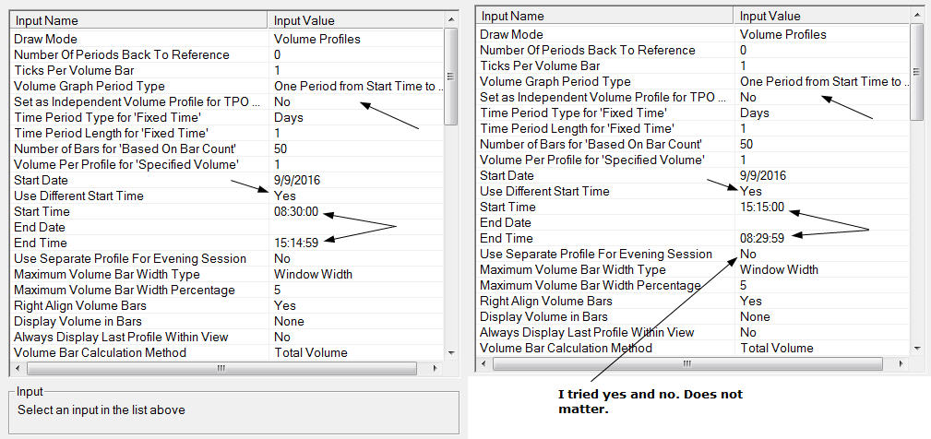Click vertical scrollbar thumb in left panel
The width and height of the screenshot is (931, 439).
point(450,76)
